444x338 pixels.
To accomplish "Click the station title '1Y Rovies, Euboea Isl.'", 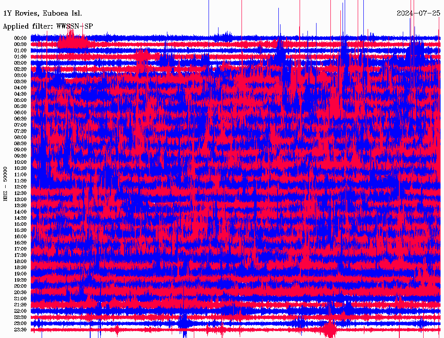I will click(42, 13).
